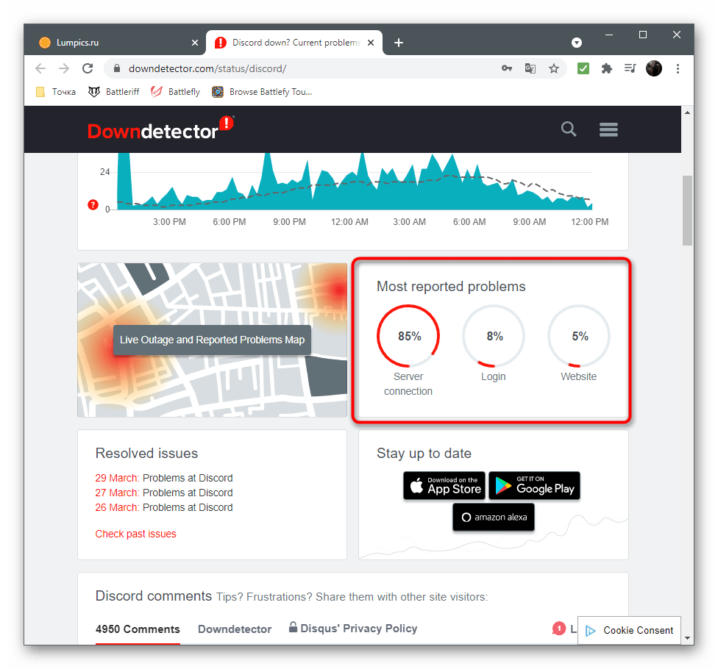Switch to the Lumpics.ru tab
Image resolution: width=718 pixels, height=669 pixels.
pyautogui.click(x=115, y=43)
